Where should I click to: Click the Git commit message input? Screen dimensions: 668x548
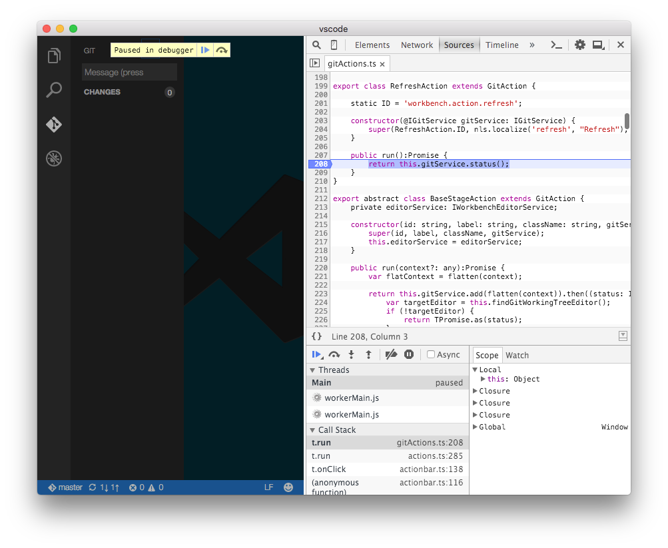coord(129,72)
